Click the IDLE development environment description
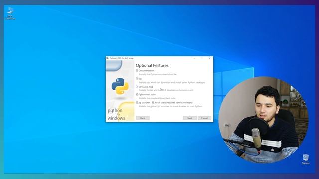Image resolution: width=319 pixels, height=179 pixels. pyautogui.click(x=166, y=90)
